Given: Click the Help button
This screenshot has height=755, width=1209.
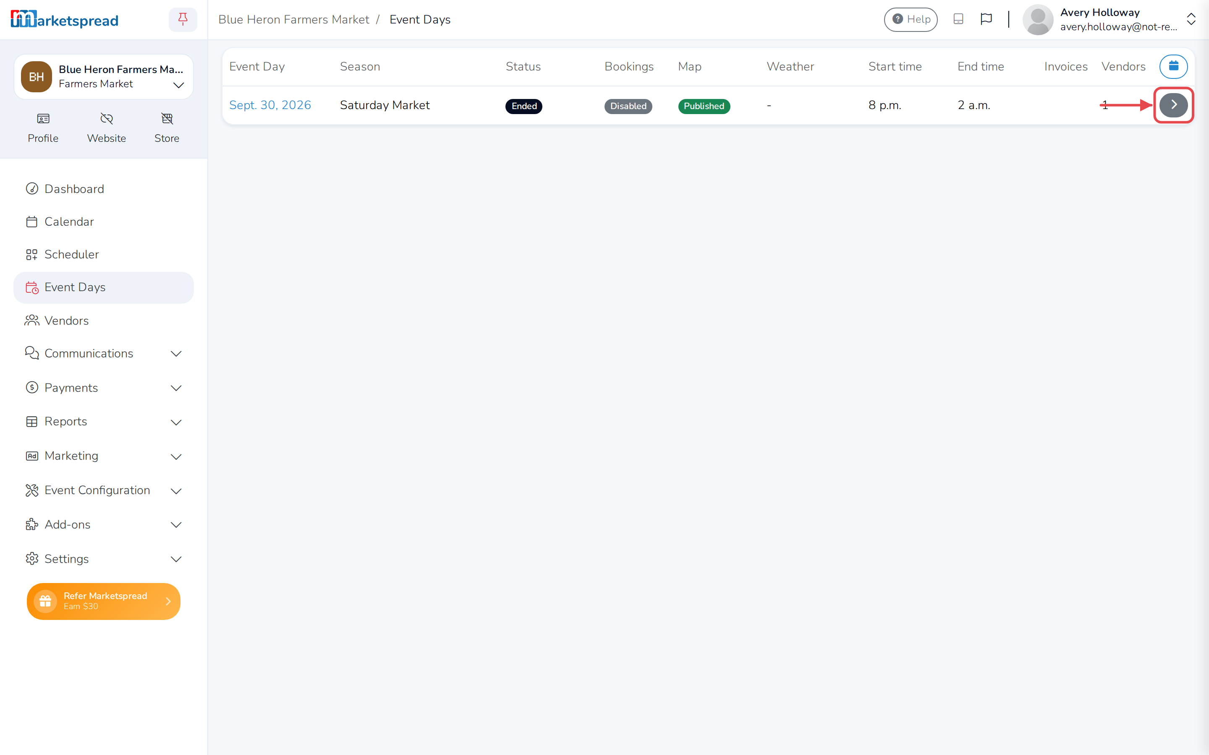Looking at the screenshot, I should point(910,19).
